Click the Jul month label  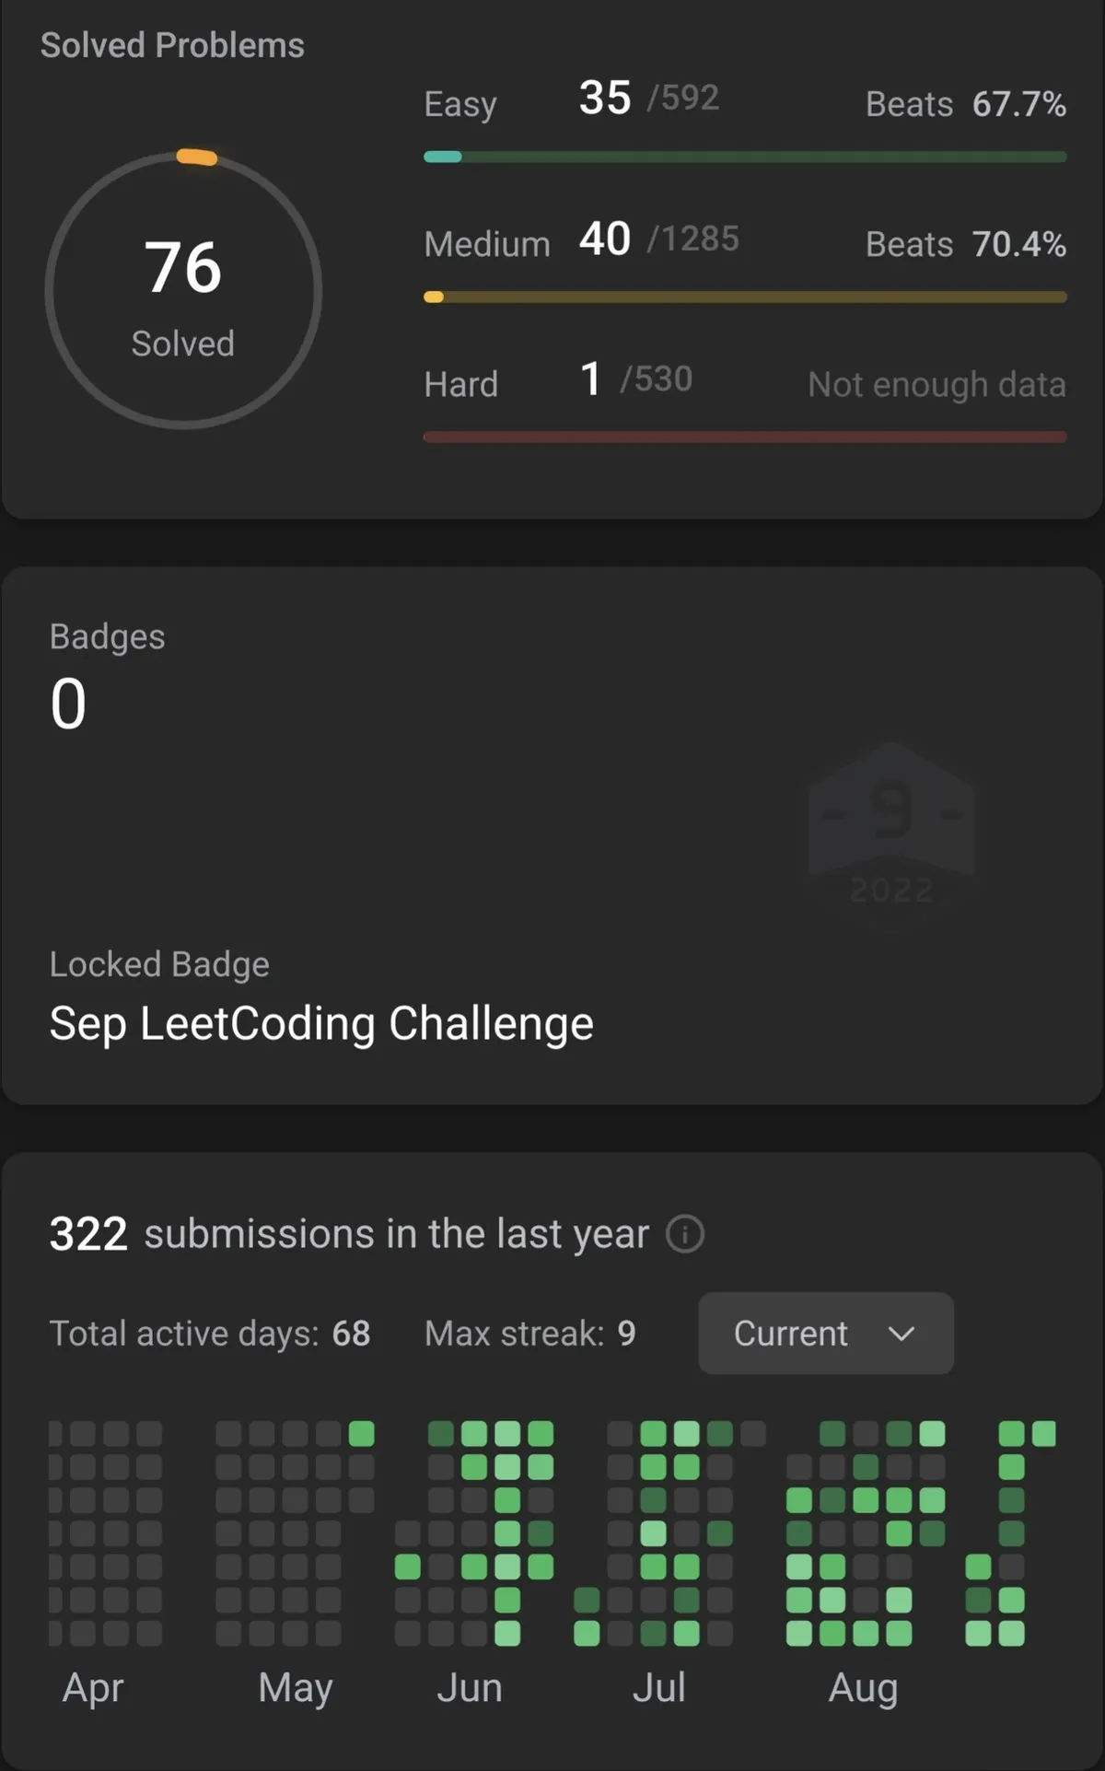(x=659, y=1688)
